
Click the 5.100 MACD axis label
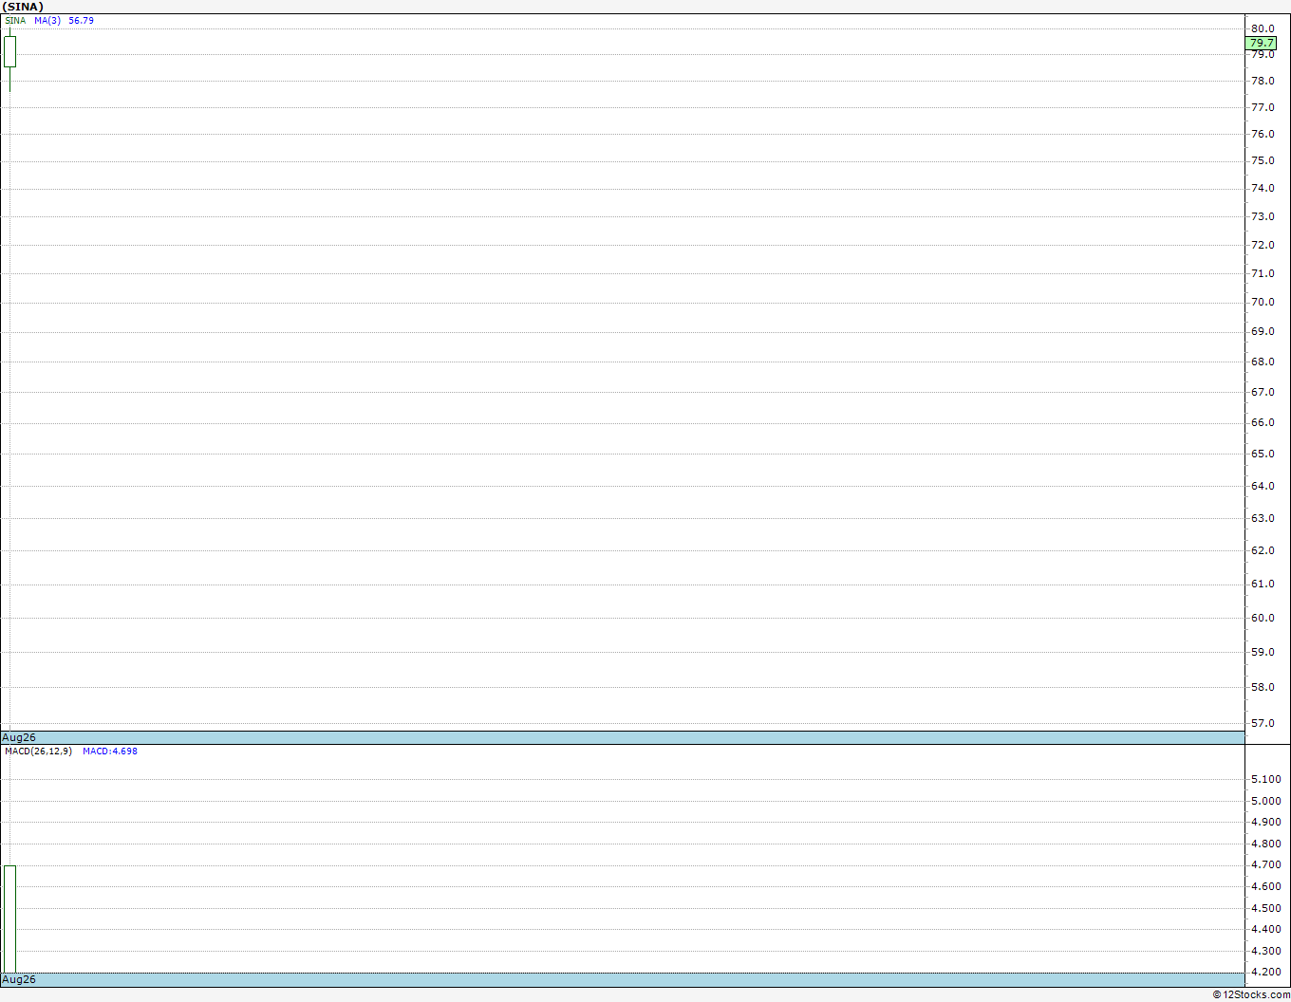(1265, 779)
